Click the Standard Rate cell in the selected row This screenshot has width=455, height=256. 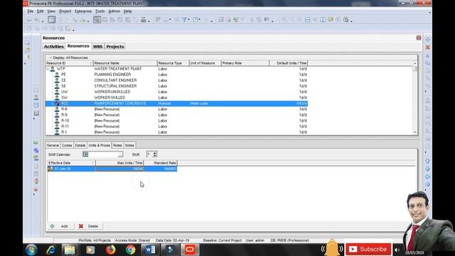(x=160, y=169)
